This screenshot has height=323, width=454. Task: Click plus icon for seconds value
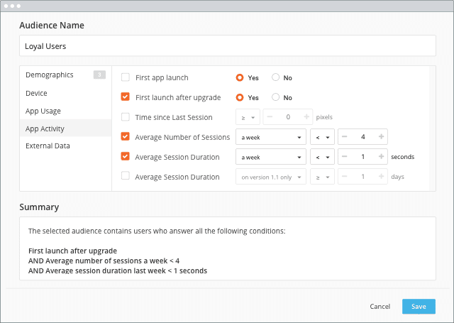381,157
